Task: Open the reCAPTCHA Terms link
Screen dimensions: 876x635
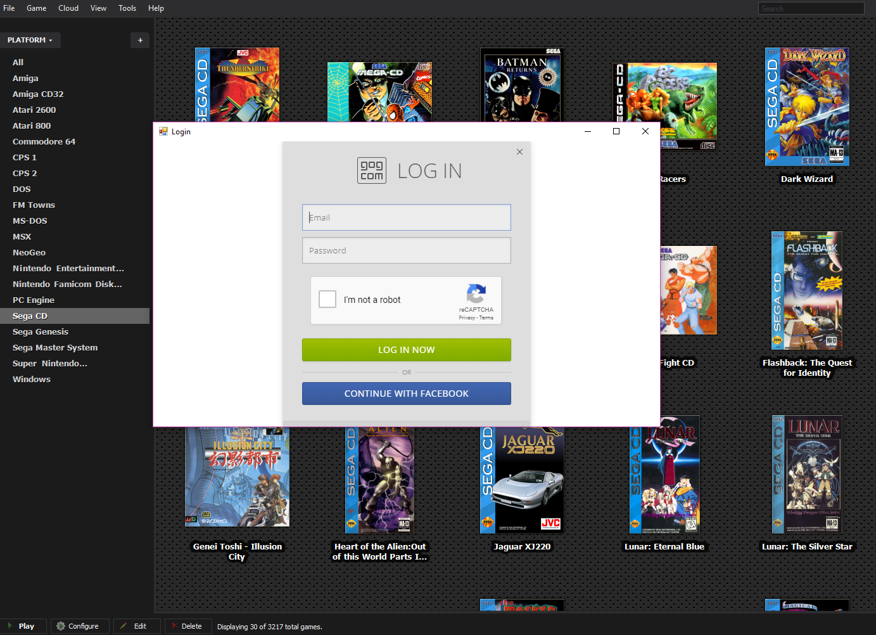Action: (x=486, y=317)
